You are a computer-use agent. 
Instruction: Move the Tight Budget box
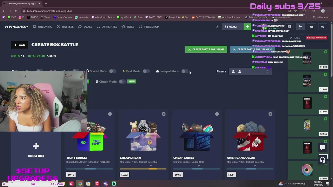click(110, 114)
